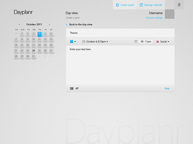193x144 pixels.
Task: Open Account settings link
Action: pyautogui.click(x=154, y=18)
